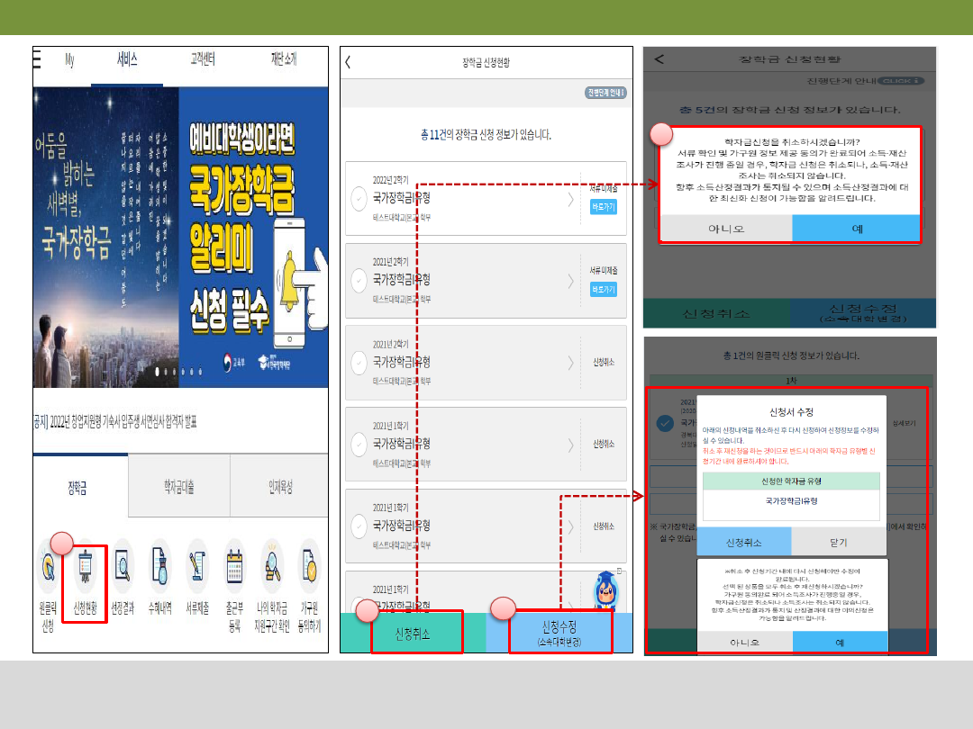
Task: Expand the 2022년 2학기 entry chevron
Action: point(570,199)
